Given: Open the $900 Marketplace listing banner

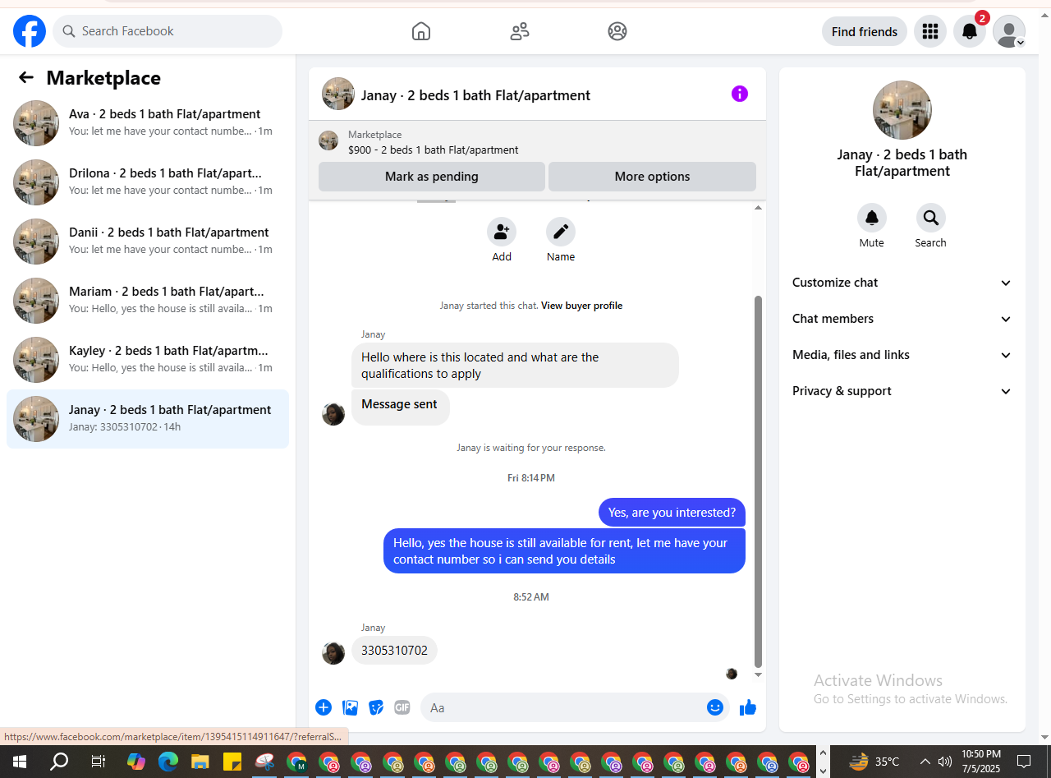Looking at the screenshot, I should [x=537, y=142].
